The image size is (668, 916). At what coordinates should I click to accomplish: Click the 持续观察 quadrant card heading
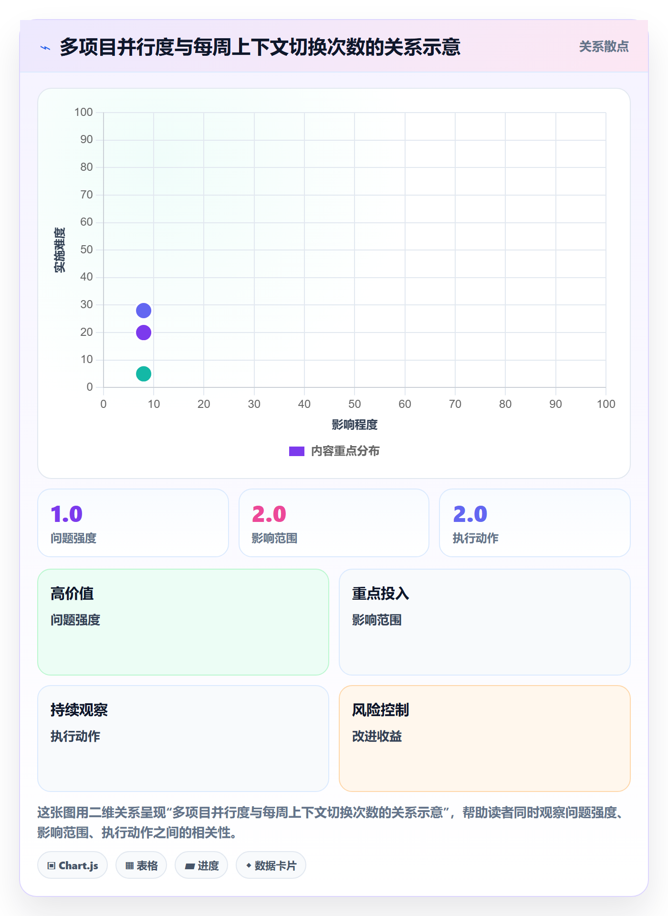[x=79, y=710]
